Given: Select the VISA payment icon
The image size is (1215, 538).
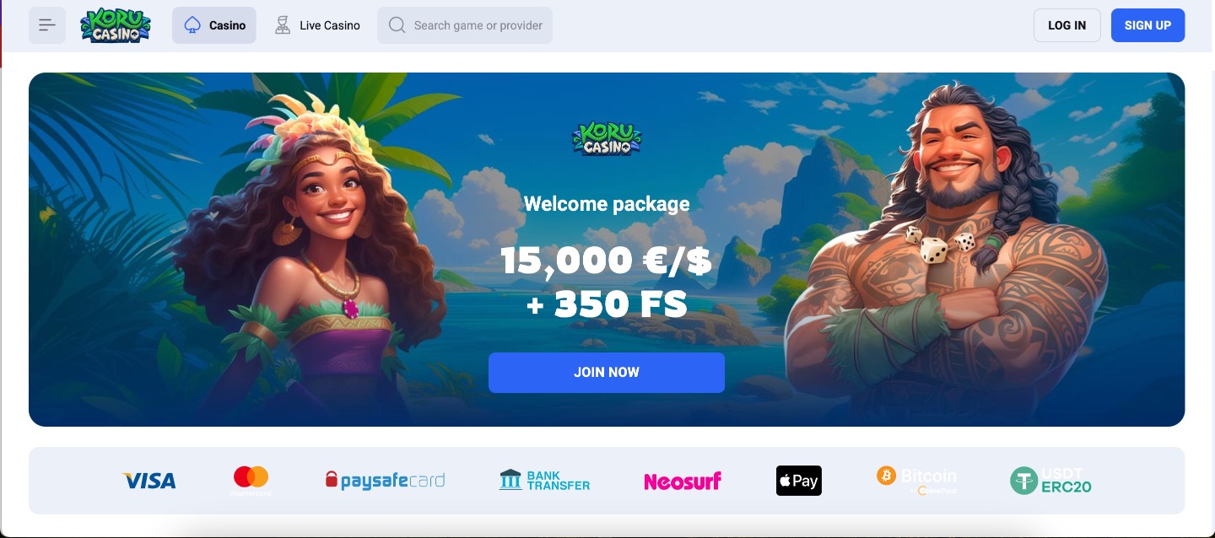Looking at the screenshot, I should pyautogui.click(x=149, y=481).
